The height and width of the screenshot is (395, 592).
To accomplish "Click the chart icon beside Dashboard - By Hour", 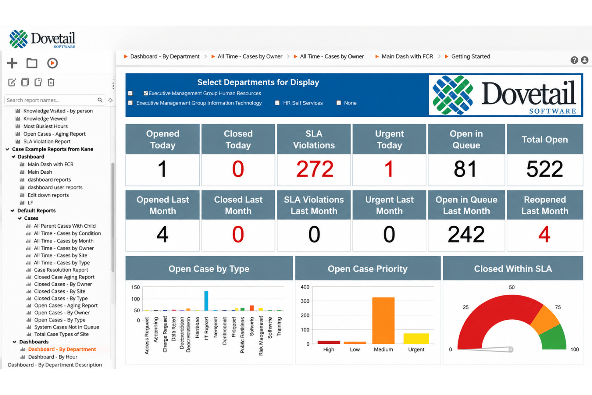I will coord(23,357).
